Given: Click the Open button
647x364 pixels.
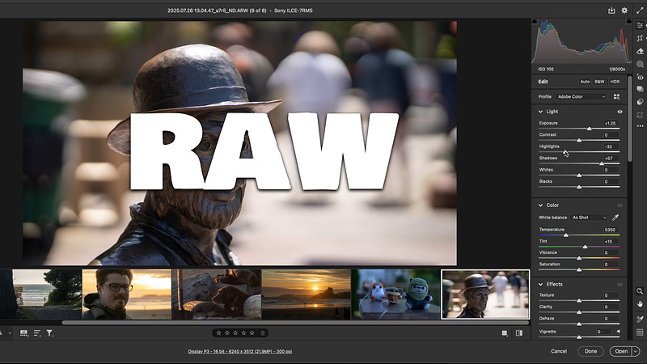Looking at the screenshot, I should (621, 351).
